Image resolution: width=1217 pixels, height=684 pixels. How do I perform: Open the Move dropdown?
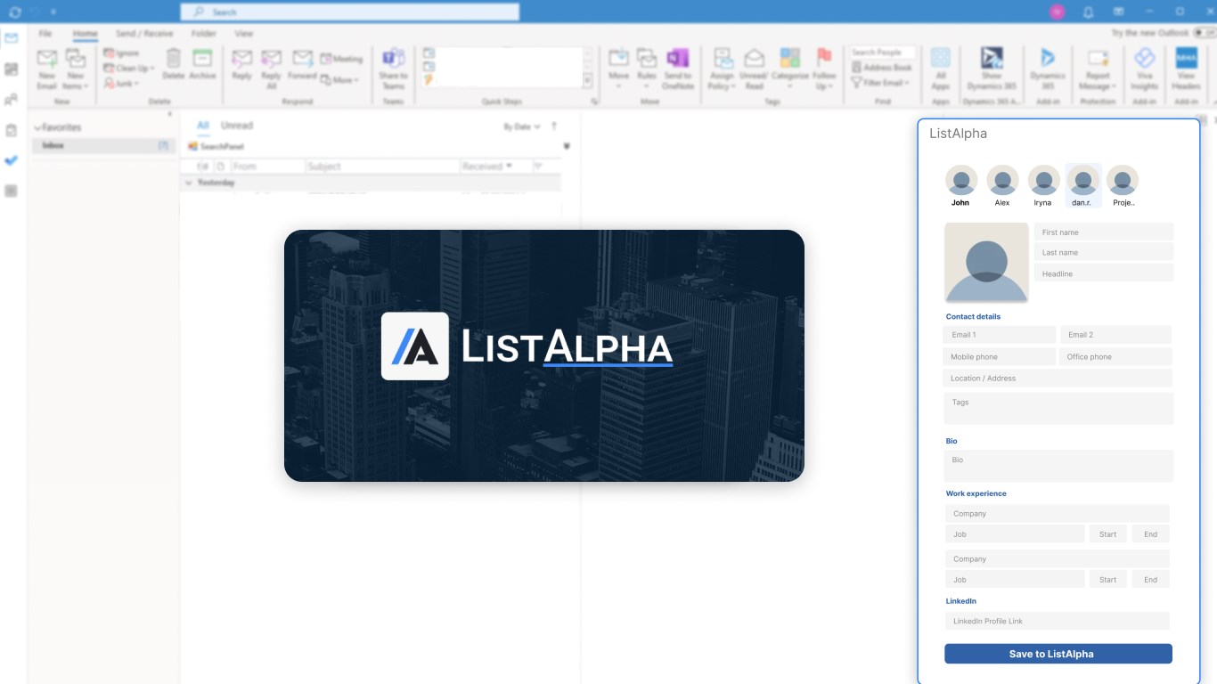[618, 69]
